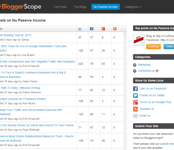This screenshot has width=174, height=150.
Task: Click the 'by Lisa Buben' byline text
Action: click(26, 55)
